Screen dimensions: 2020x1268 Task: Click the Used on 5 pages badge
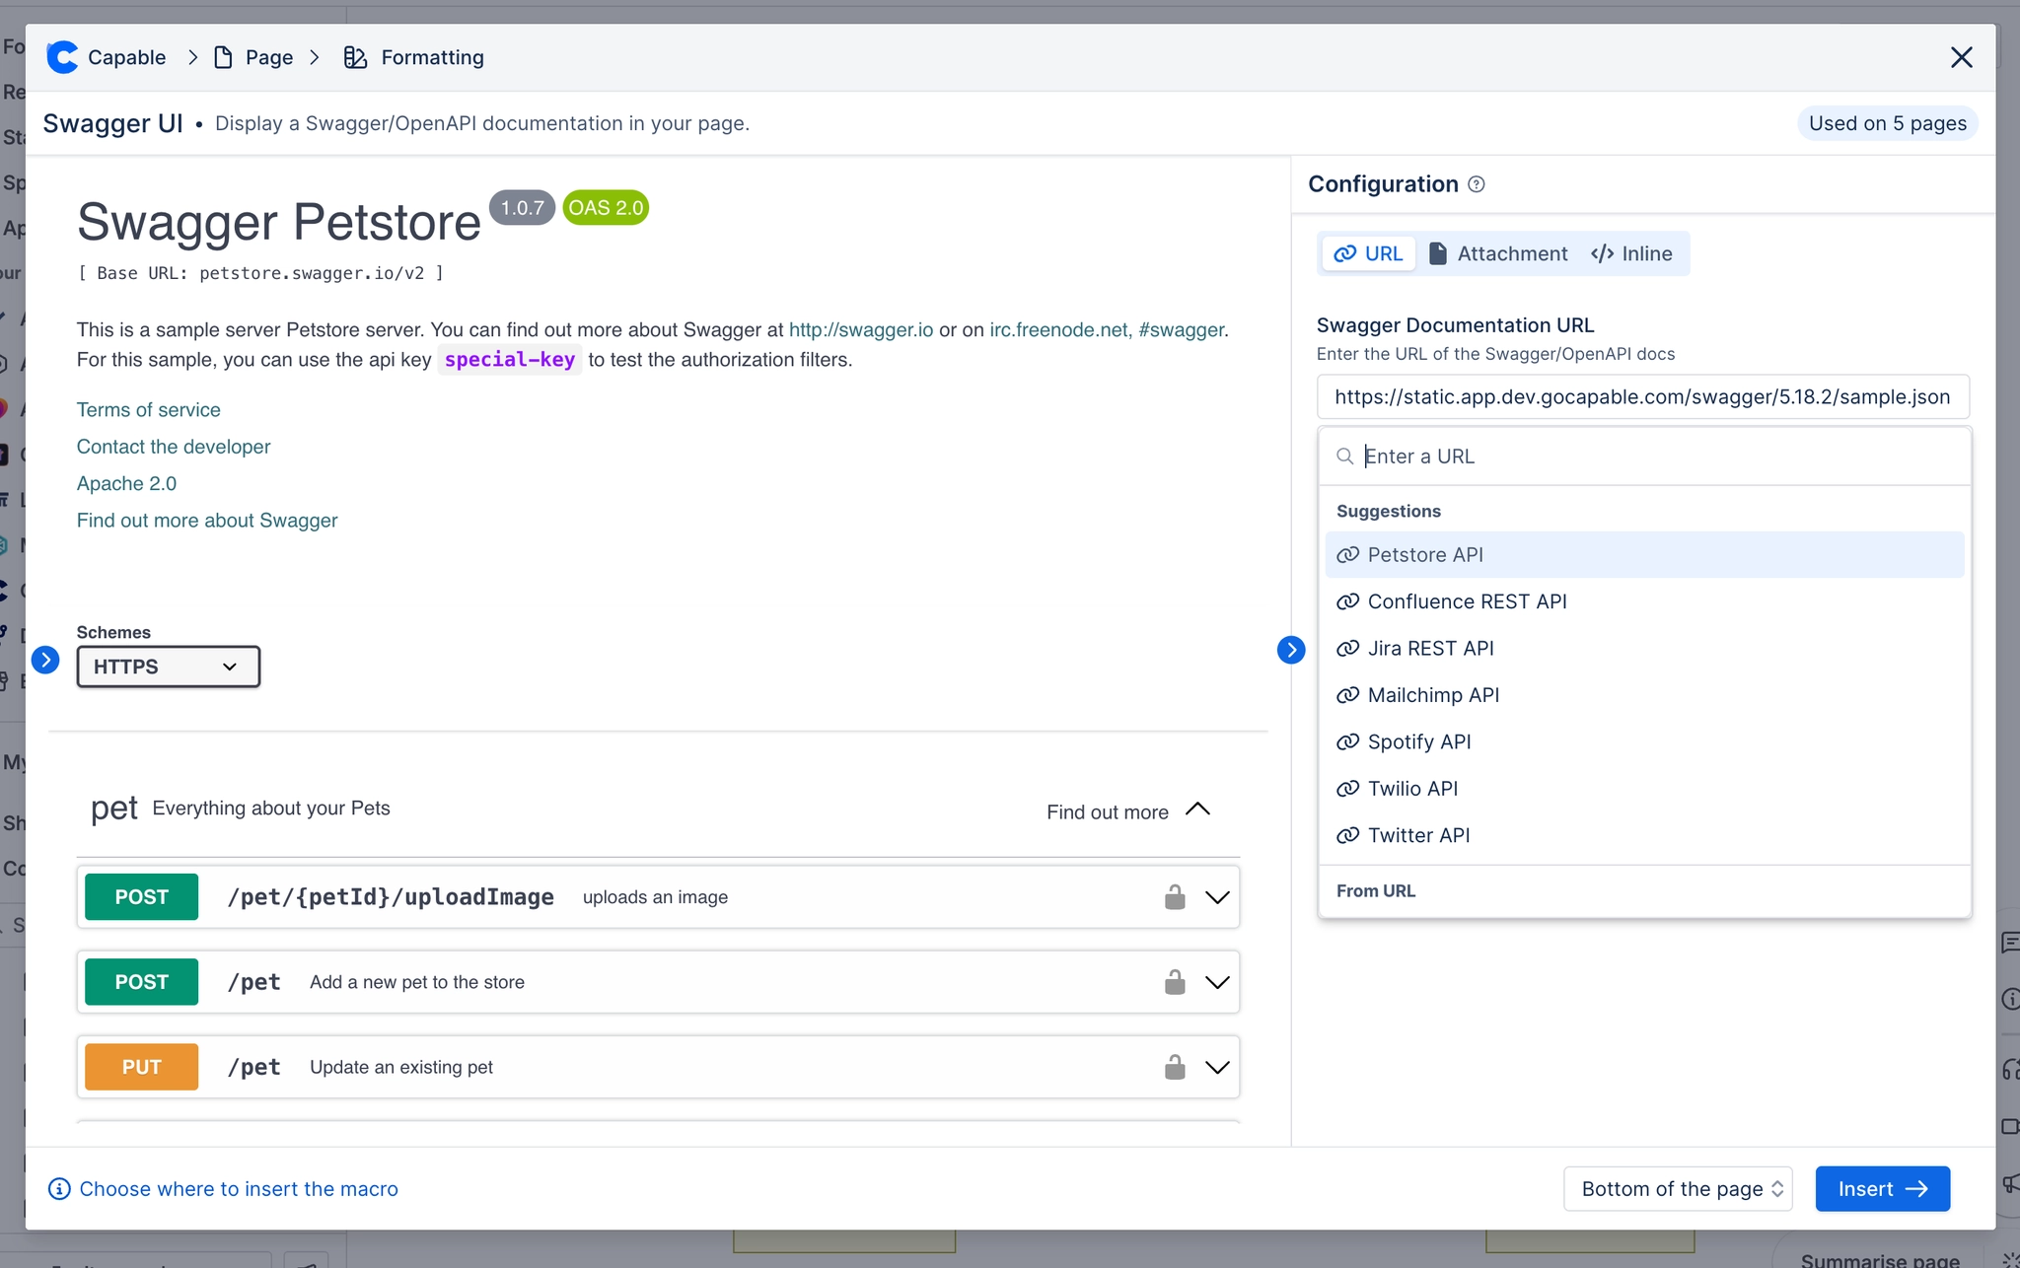(1887, 123)
